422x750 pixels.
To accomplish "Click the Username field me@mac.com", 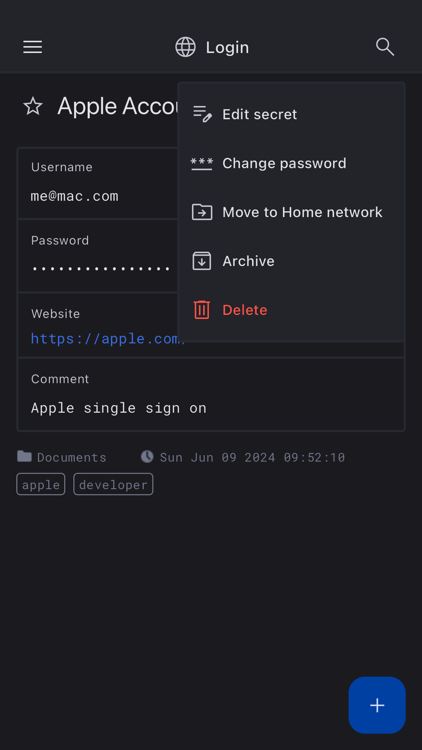I will coord(75,196).
